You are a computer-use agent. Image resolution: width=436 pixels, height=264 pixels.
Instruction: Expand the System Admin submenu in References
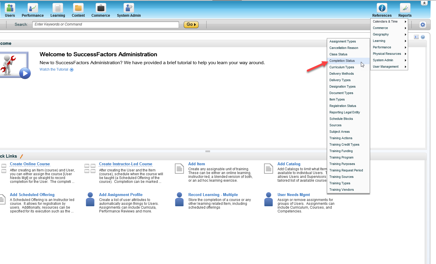click(389, 60)
